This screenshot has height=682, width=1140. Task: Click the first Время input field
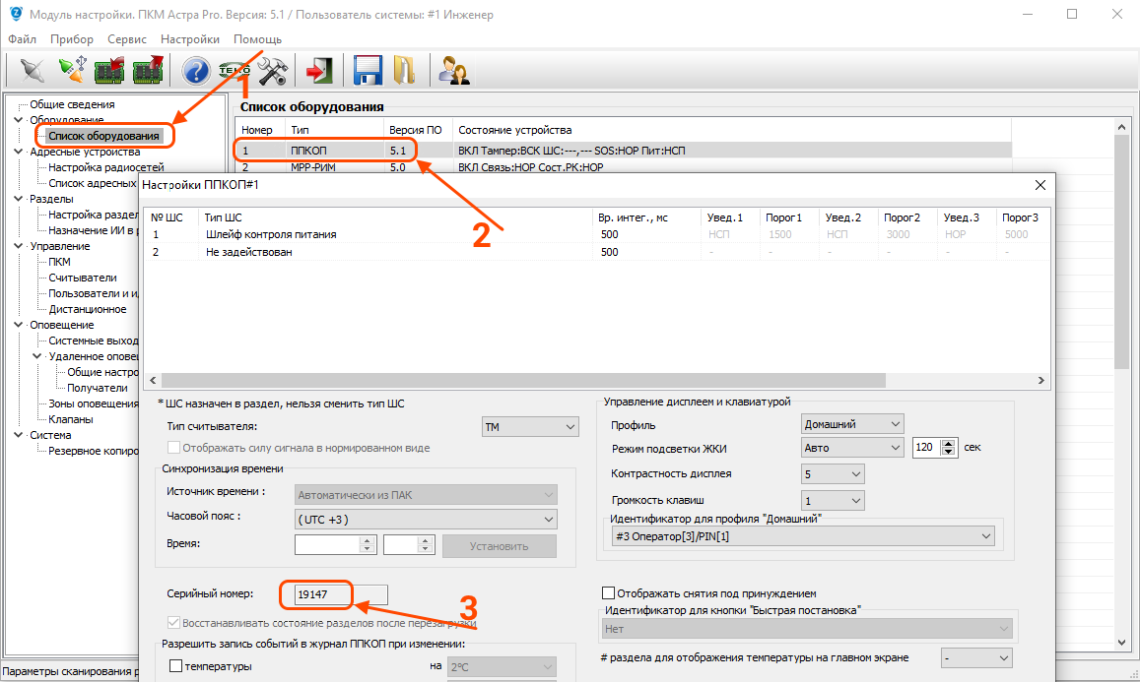pos(328,544)
